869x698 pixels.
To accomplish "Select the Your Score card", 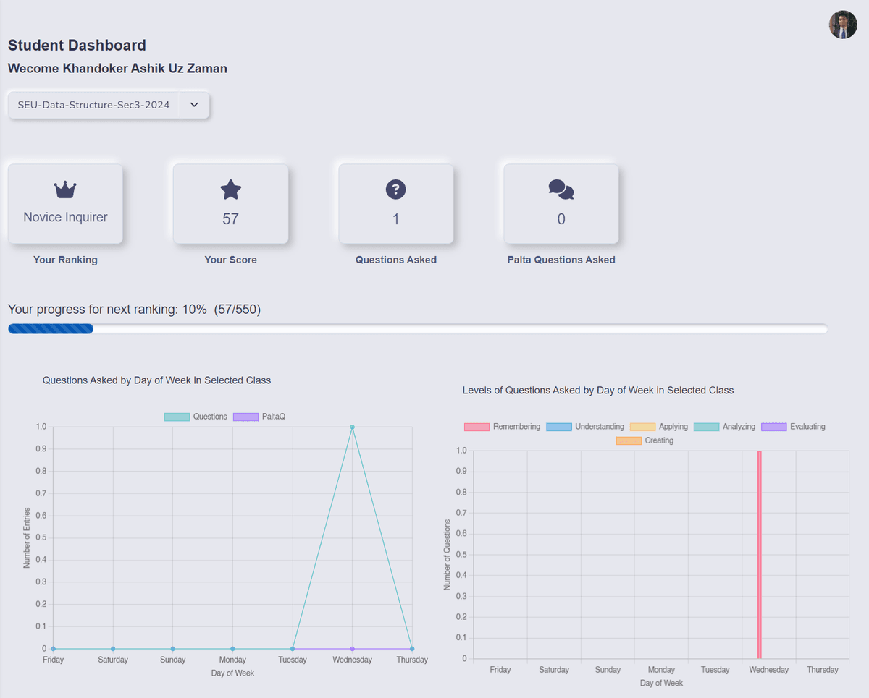I will (x=230, y=203).
